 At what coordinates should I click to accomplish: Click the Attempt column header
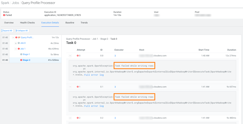tap(81, 50)
